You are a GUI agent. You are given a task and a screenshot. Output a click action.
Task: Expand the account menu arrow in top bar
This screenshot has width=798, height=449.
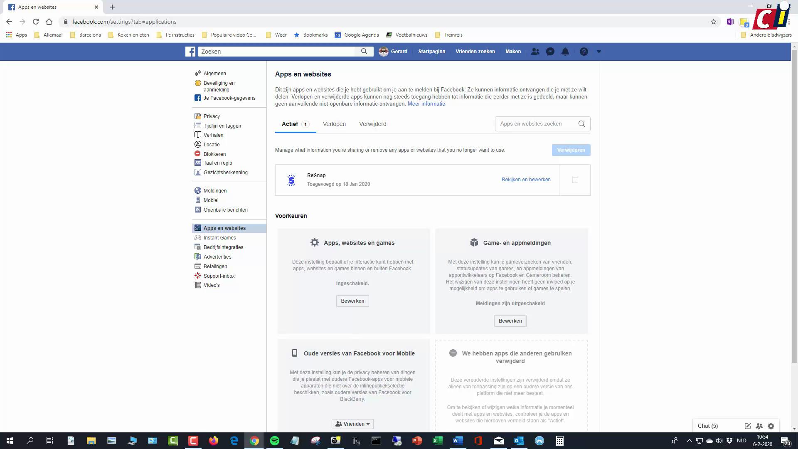click(599, 52)
